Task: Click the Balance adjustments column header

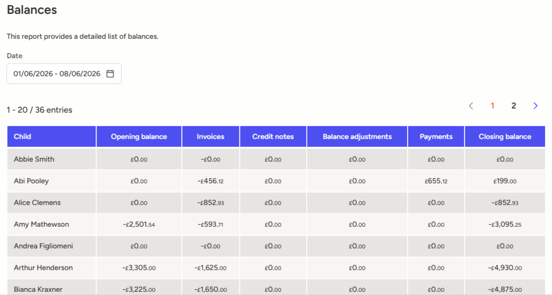Action: tap(357, 136)
